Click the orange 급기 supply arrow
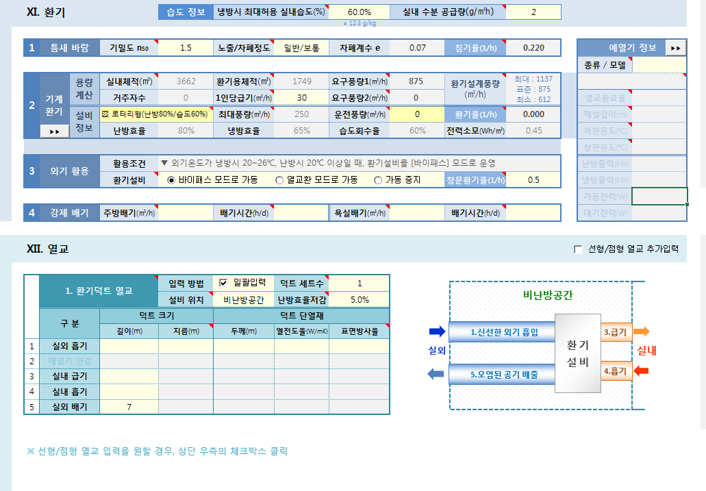 641,331
